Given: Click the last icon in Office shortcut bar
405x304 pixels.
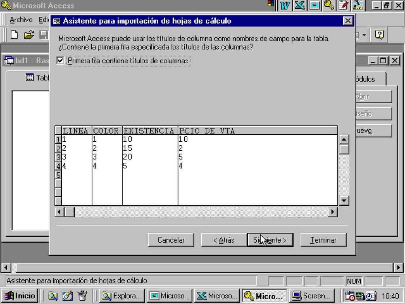Looking at the screenshot, I should pos(358,6).
